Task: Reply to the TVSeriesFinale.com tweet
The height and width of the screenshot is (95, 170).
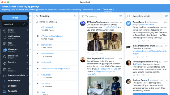Action: (x=88, y=54)
